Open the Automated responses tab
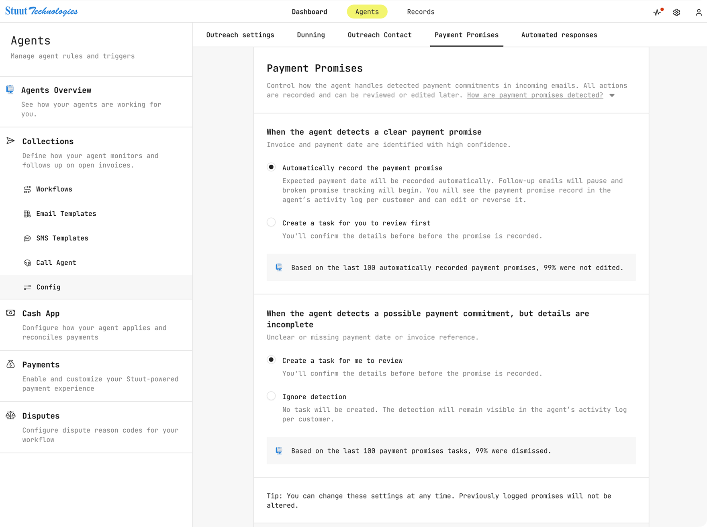Viewport: 707px width, 527px height. pyautogui.click(x=559, y=35)
